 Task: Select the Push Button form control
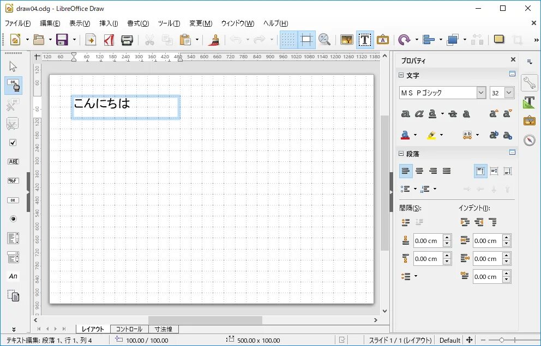point(13,200)
